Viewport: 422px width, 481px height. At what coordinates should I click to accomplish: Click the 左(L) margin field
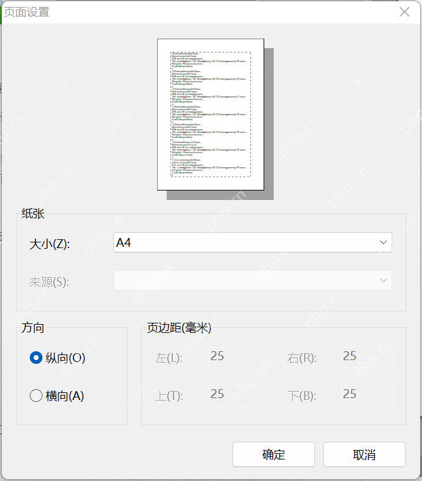pyautogui.click(x=236, y=358)
